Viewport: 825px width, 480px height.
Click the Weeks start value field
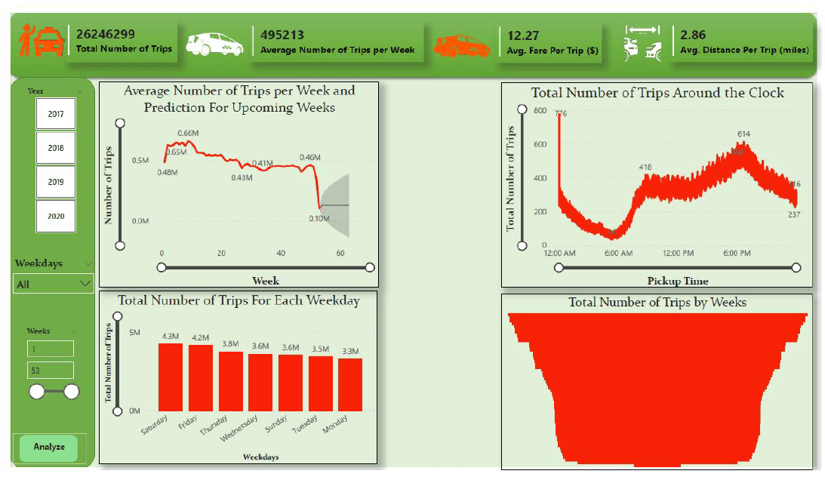[x=51, y=349]
